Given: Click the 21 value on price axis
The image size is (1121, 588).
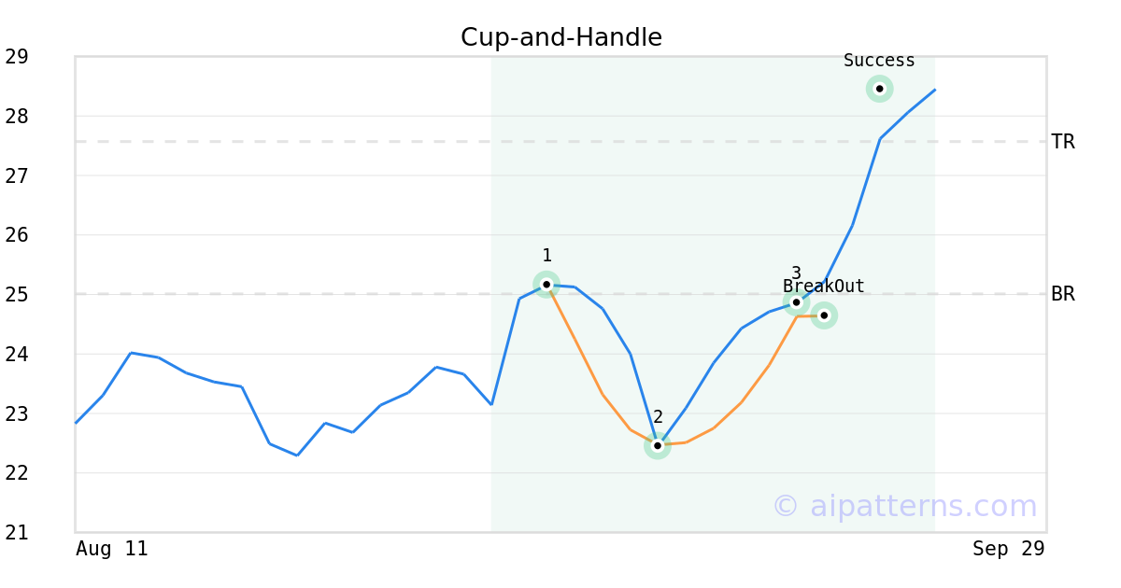Looking at the screenshot, I should tap(17, 533).
